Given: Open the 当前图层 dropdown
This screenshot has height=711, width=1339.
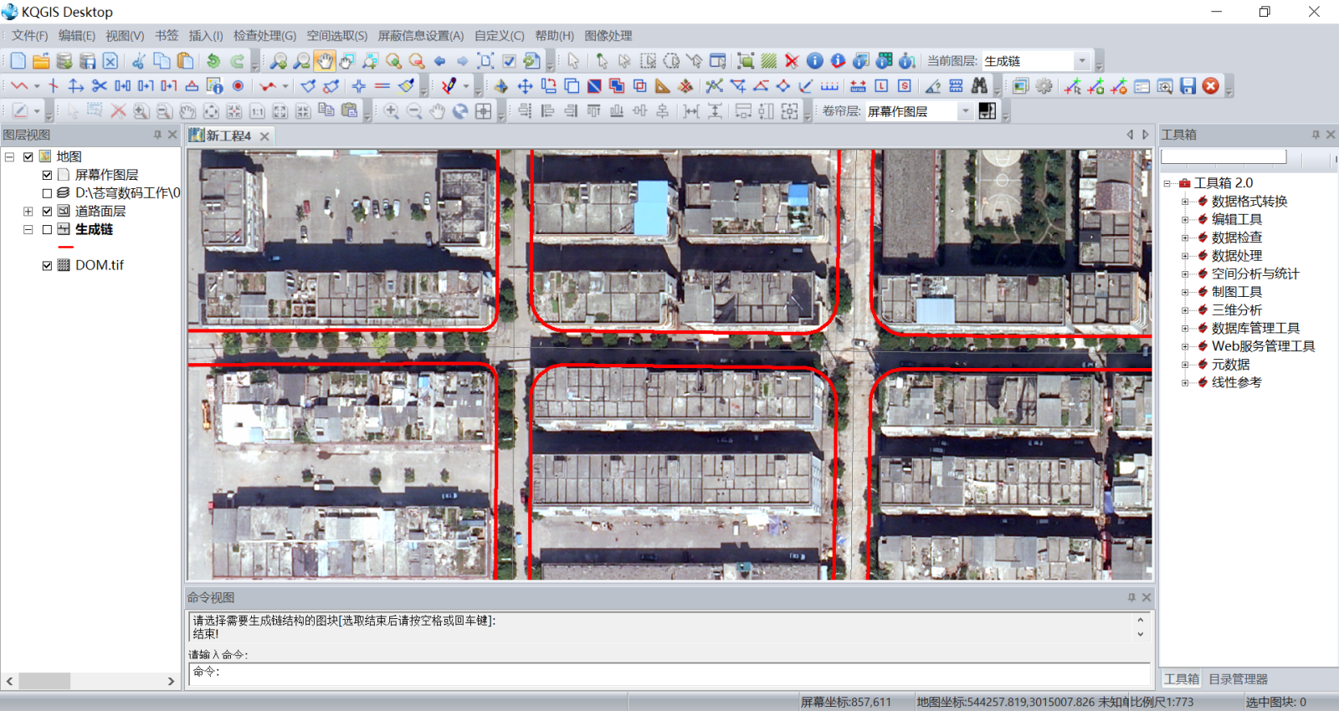Looking at the screenshot, I should pyautogui.click(x=1081, y=61).
